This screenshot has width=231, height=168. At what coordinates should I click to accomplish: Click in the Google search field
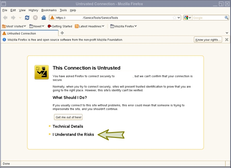point(208,18)
